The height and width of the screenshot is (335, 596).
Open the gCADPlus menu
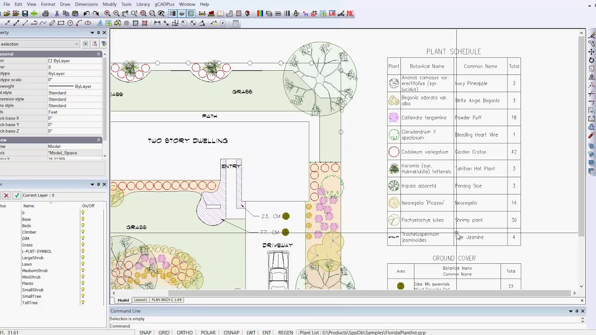pyautogui.click(x=164, y=4)
